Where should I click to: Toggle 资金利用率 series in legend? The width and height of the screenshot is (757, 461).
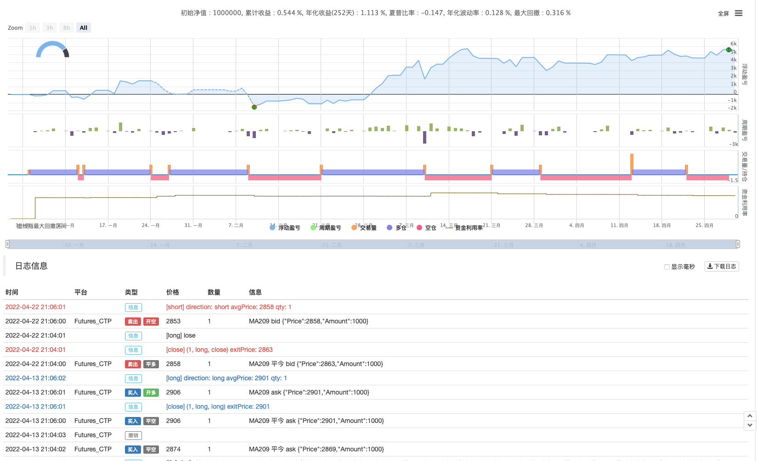[x=465, y=228]
